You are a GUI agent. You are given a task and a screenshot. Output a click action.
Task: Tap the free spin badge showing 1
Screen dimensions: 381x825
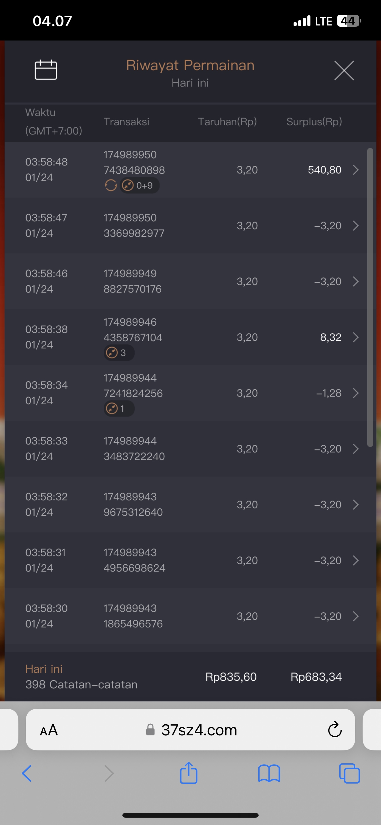119,409
